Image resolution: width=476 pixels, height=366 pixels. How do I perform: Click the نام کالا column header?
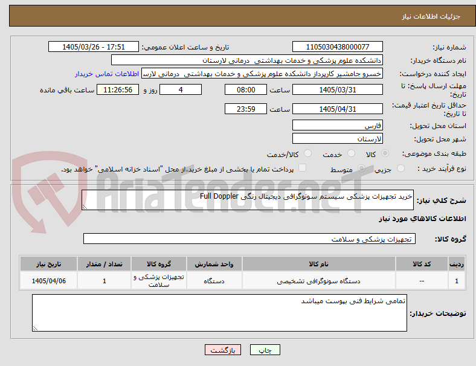point(319,264)
